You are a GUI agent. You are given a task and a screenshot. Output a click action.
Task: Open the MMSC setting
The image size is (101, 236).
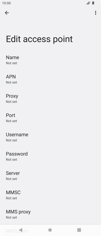pyautogui.click(x=50, y=195)
